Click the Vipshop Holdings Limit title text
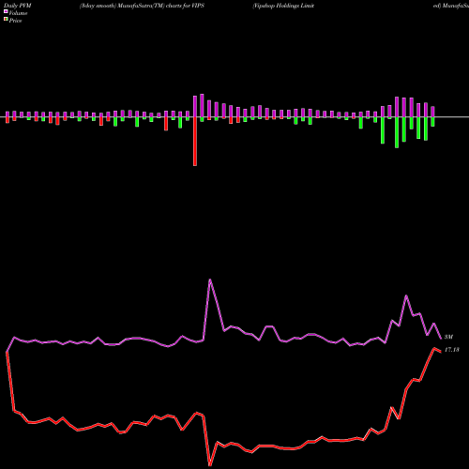 tap(283, 6)
